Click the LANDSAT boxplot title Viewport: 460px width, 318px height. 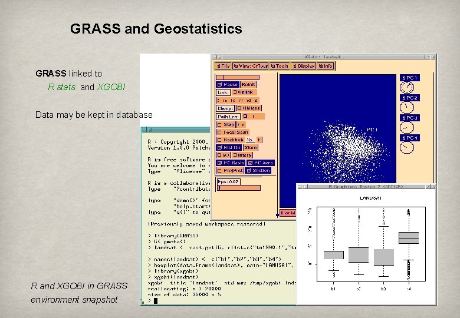pyautogui.click(x=371, y=198)
